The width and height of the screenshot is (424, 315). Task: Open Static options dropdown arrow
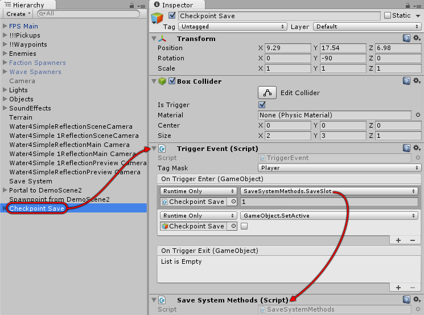pos(418,16)
